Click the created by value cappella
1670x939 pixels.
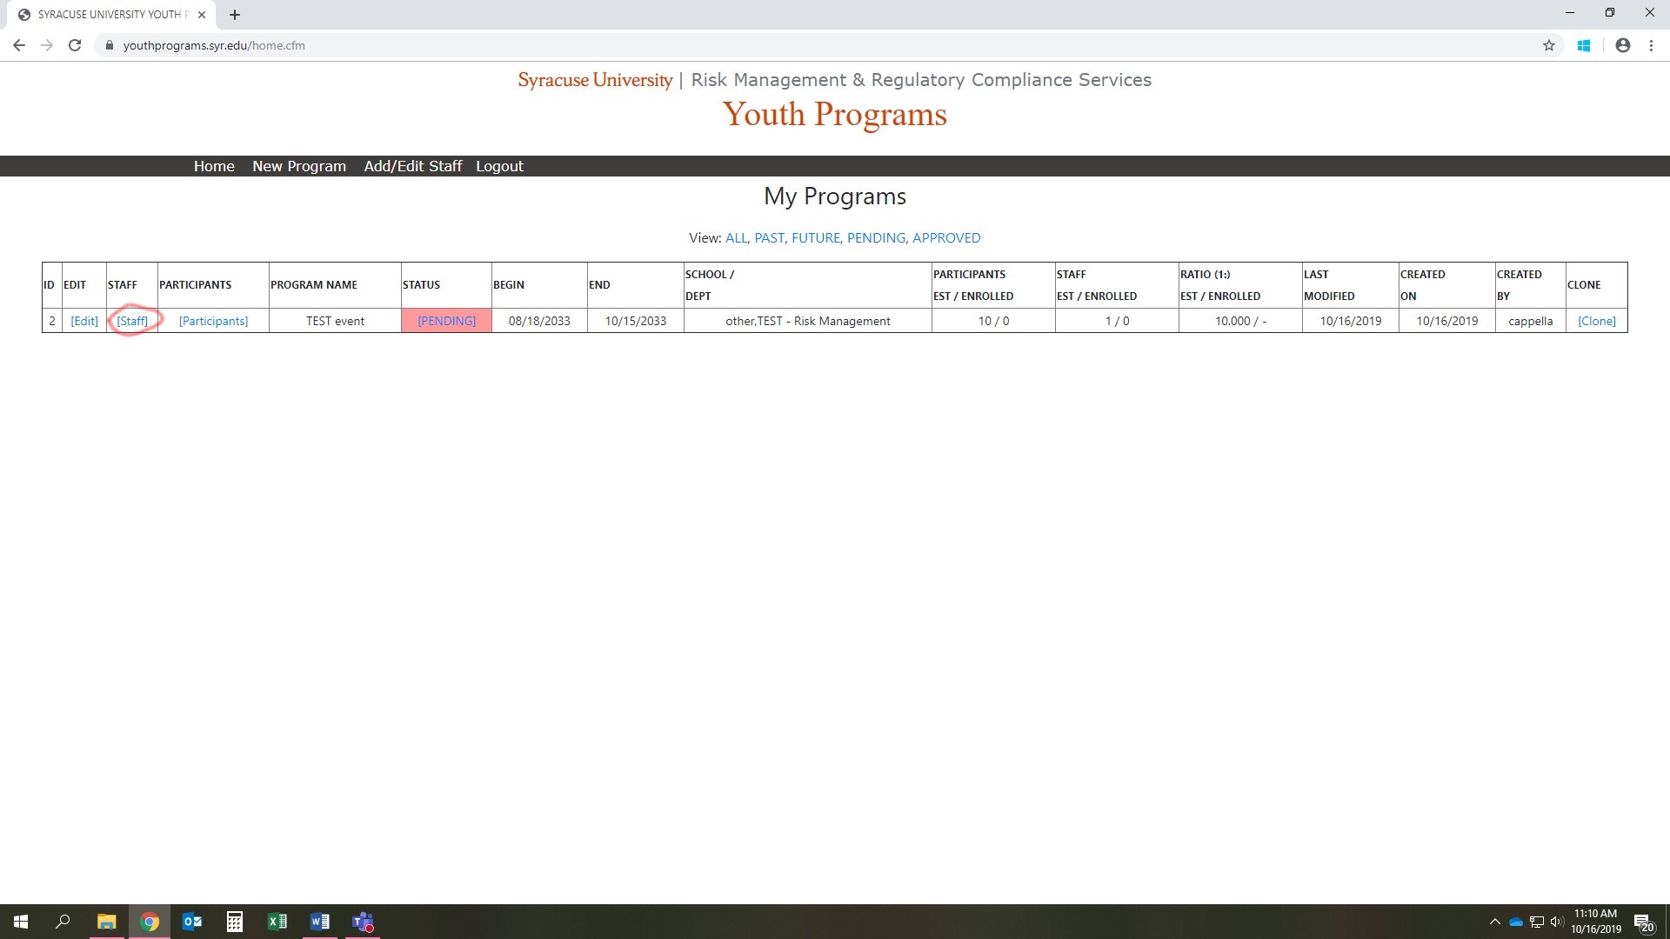tap(1530, 321)
